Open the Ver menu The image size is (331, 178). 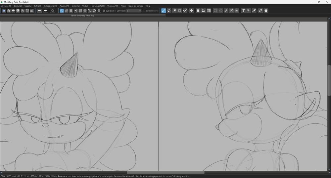tap(85, 6)
